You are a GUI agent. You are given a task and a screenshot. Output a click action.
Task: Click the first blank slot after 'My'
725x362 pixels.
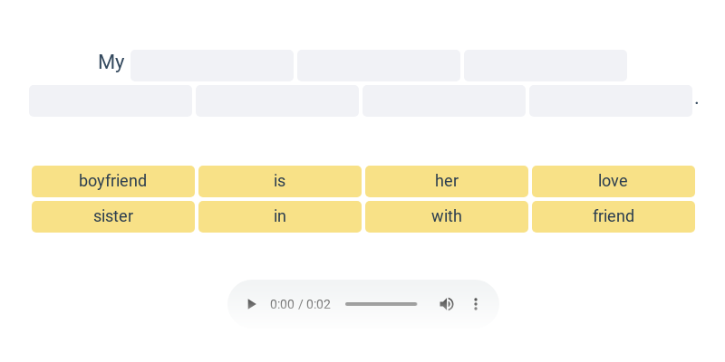click(212, 66)
